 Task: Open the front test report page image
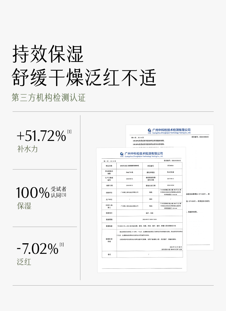(142, 210)
